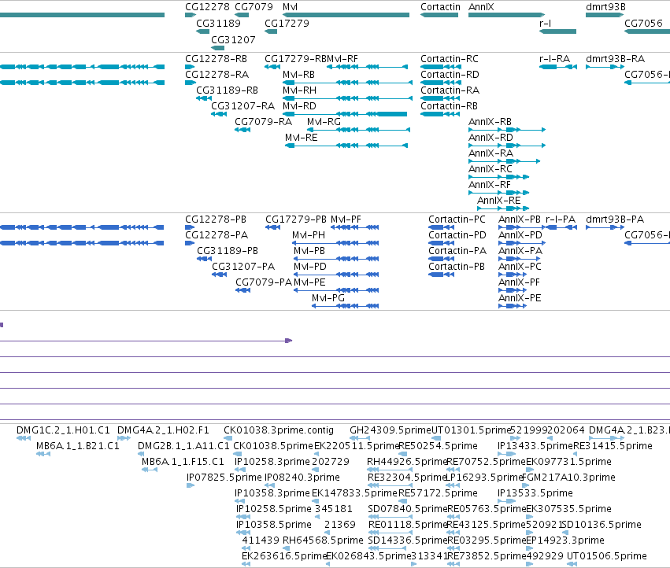Click the dmrt93B gene arrow bar
Viewport: 670px width, 568px height.
pyautogui.click(x=605, y=15)
